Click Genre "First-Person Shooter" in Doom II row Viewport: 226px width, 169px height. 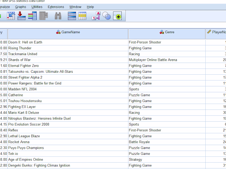[x=167, y=42]
